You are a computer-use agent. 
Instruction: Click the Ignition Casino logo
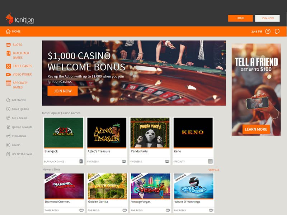click(20, 19)
